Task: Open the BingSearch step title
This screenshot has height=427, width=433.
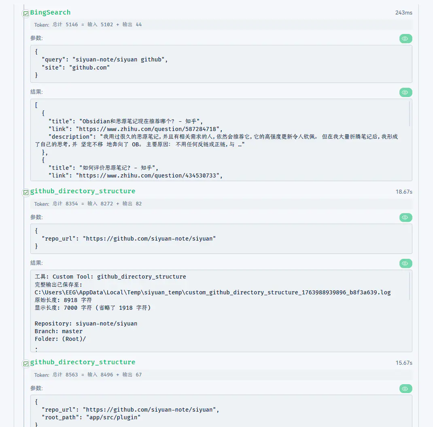Action: point(50,13)
